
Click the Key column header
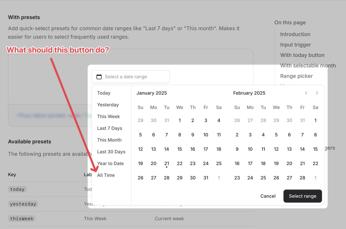12,175
